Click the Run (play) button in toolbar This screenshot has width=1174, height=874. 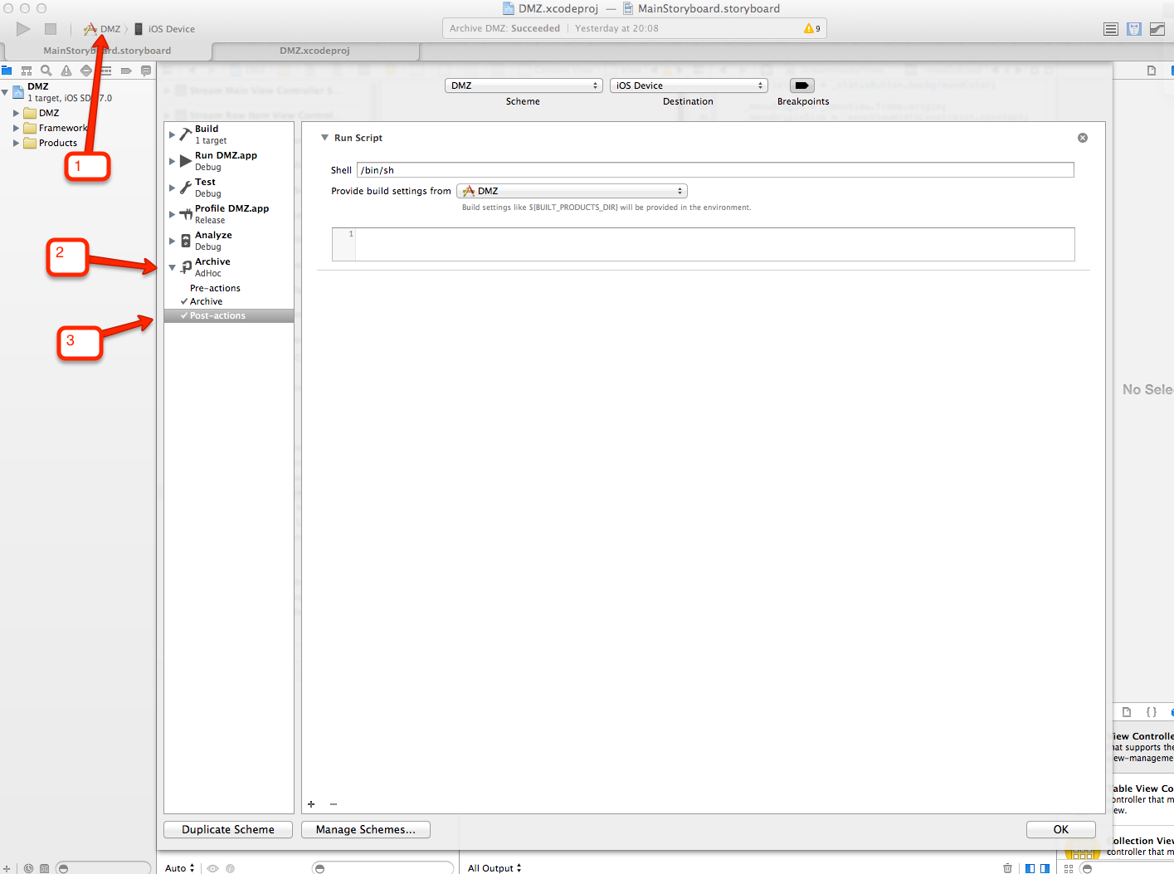23,29
